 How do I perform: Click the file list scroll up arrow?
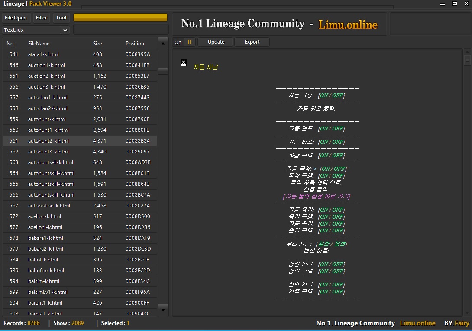(163, 44)
